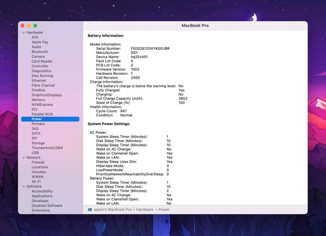The image size is (326, 236).
Task: Select the Camera sidebar item
Action: coord(38,56)
